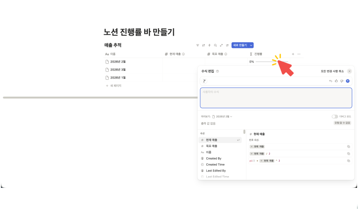Select Created By in the properties list
This screenshot has height=209, width=358.
(x=220, y=158)
